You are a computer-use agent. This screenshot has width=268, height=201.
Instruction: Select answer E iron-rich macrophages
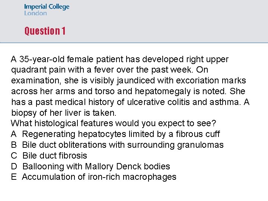pyautogui.click(x=99, y=177)
